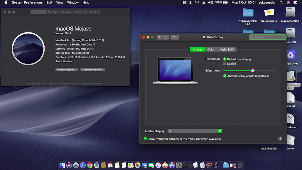The width and height of the screenshot is (302, 170).
Task: Launch Google Chrome from the Dock
Action: pos(90,165)
